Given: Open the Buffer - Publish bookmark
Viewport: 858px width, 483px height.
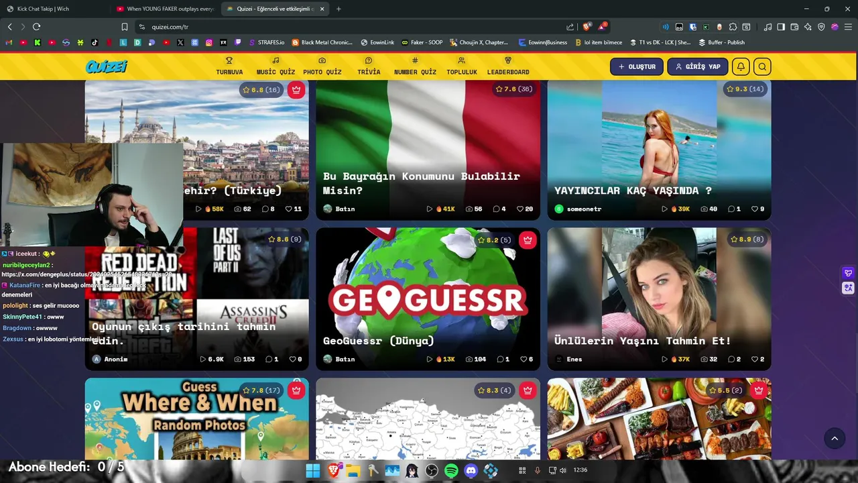Looking at the screenshot, I should (x=721, y=42).
